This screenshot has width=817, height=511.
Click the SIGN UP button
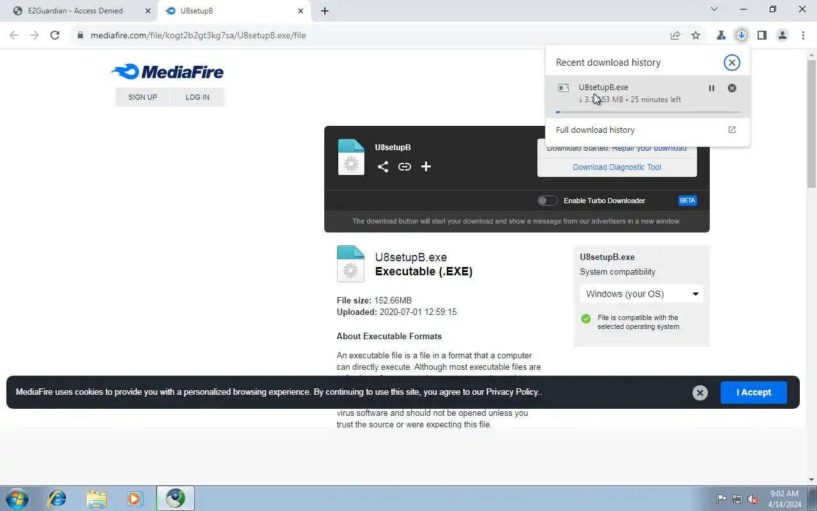(142, 97)
